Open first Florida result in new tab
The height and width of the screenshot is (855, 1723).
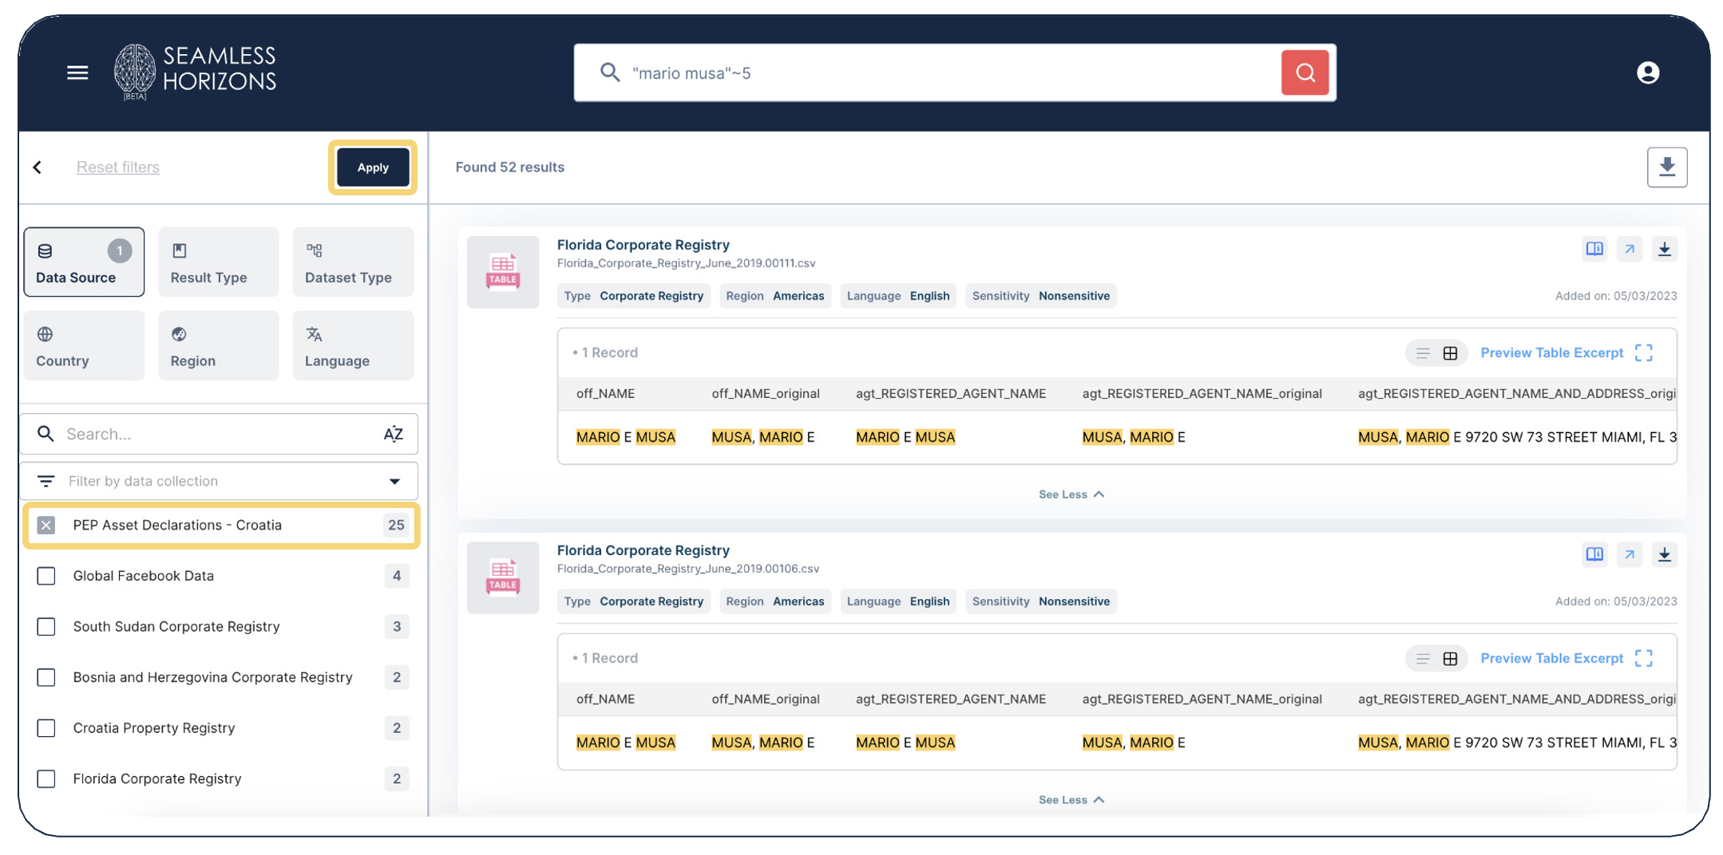point(1629,249)
